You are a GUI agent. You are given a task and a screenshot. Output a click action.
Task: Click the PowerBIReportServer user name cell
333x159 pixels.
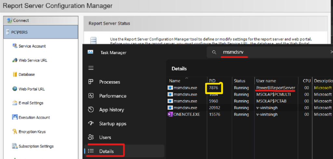[276, 88]
